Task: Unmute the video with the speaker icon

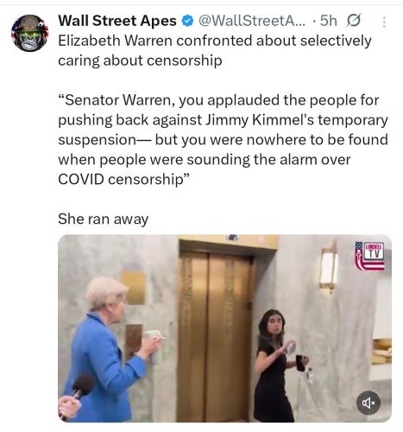Action: point(368,403)
